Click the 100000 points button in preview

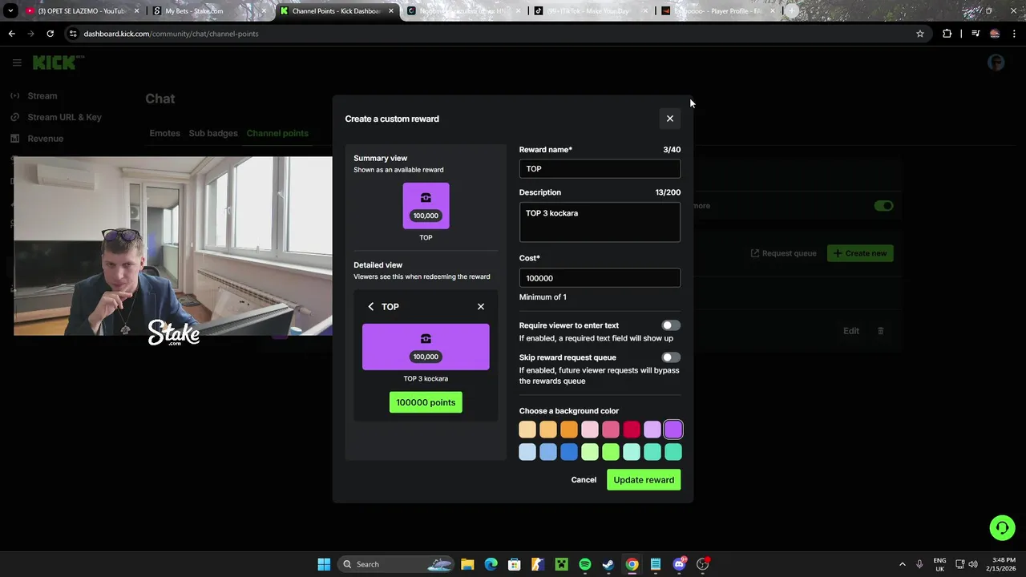point(426,402)
